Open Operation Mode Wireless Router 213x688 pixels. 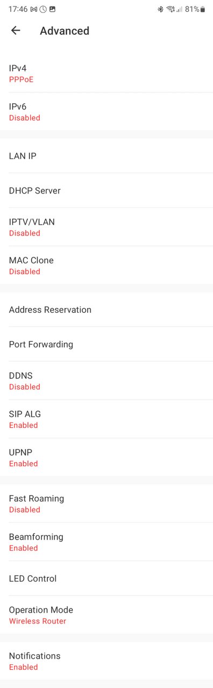106,614
